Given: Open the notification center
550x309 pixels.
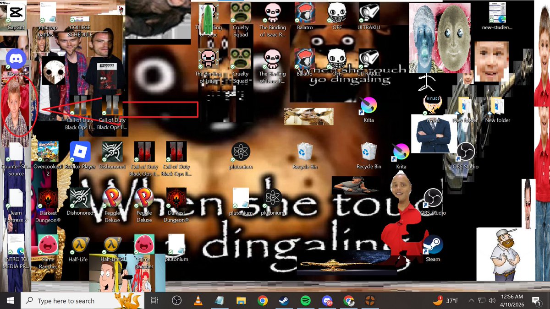Looking at the screenshot, I should point(535,301).
